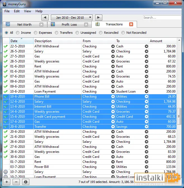Switch to the Profit Loss tab

pyautogui.click(x=69, y=25)
